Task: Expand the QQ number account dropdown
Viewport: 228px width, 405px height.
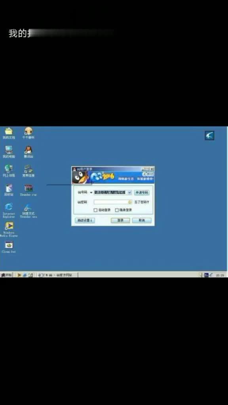Action: [129, 193]
